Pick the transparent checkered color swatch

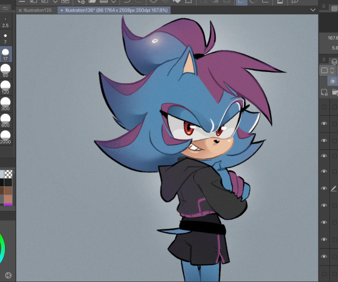pyautogui.click(x=8, y=174)
